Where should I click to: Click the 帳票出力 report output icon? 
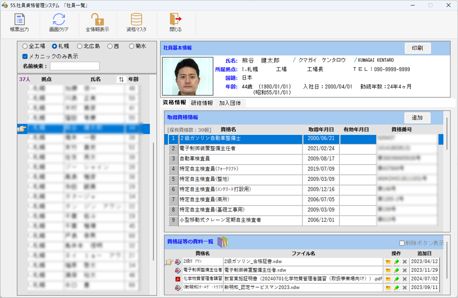tap(19, 20)
